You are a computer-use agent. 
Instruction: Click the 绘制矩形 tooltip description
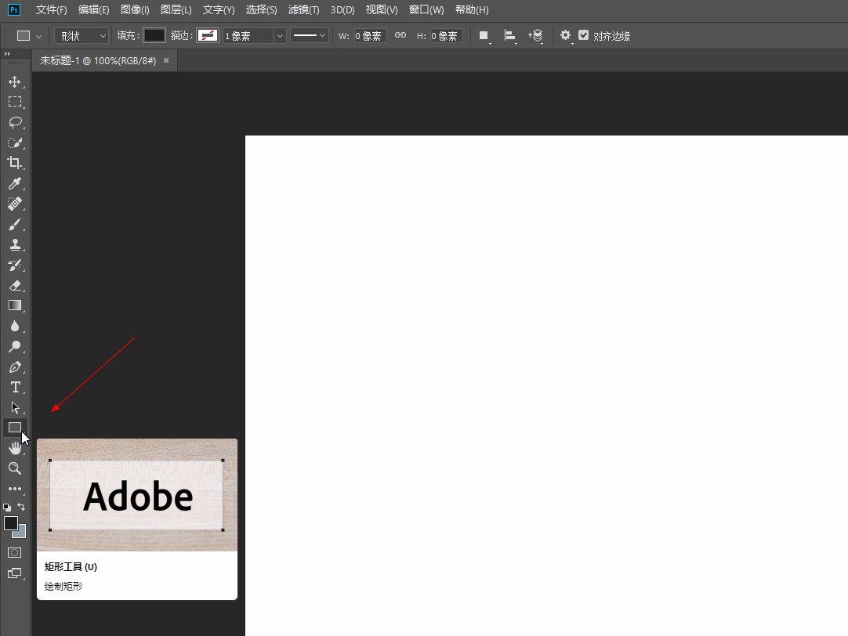coord(63,587)
